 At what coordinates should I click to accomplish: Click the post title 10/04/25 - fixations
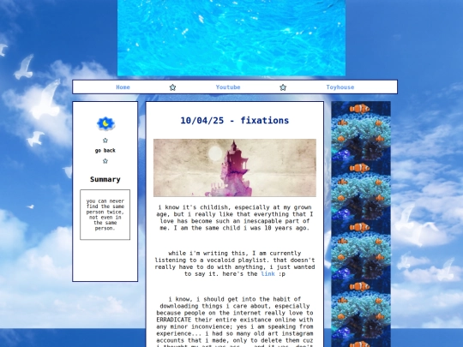pos(235,121)
